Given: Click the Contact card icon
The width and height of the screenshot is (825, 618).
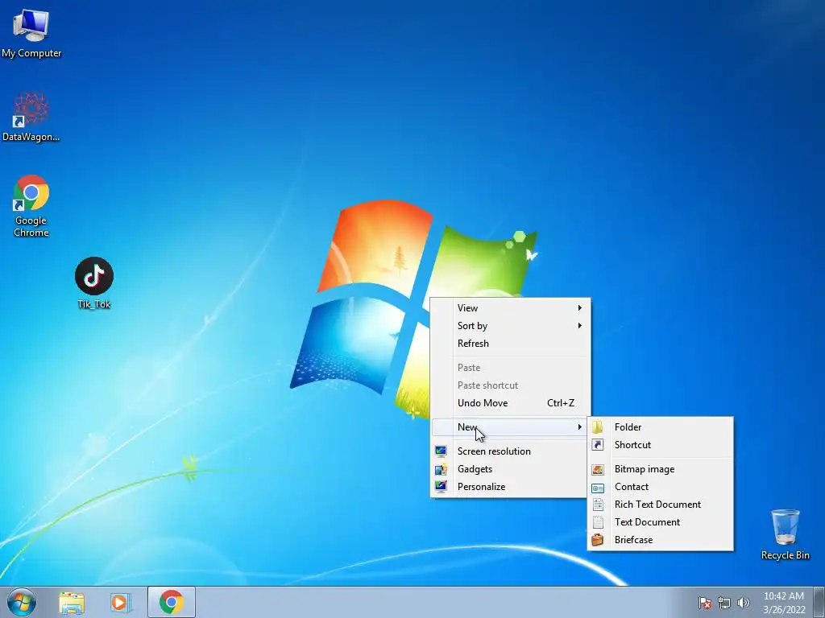Looking at the screenshot, I should 598,487.
